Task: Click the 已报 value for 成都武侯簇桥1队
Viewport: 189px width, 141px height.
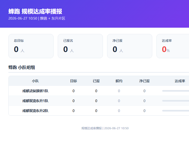Action: (96, 91)
